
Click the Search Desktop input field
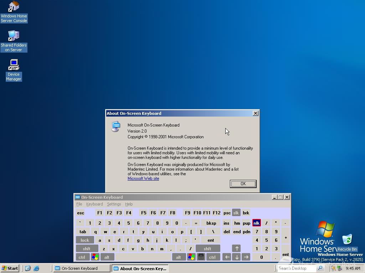tap(297, 268)
